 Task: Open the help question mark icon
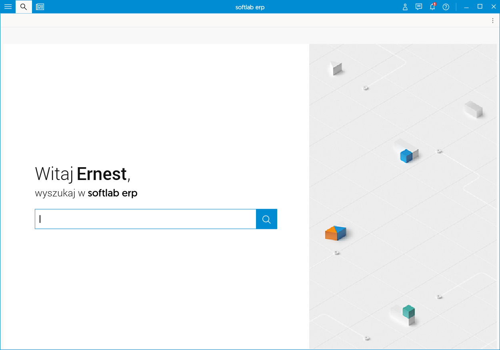446,7
